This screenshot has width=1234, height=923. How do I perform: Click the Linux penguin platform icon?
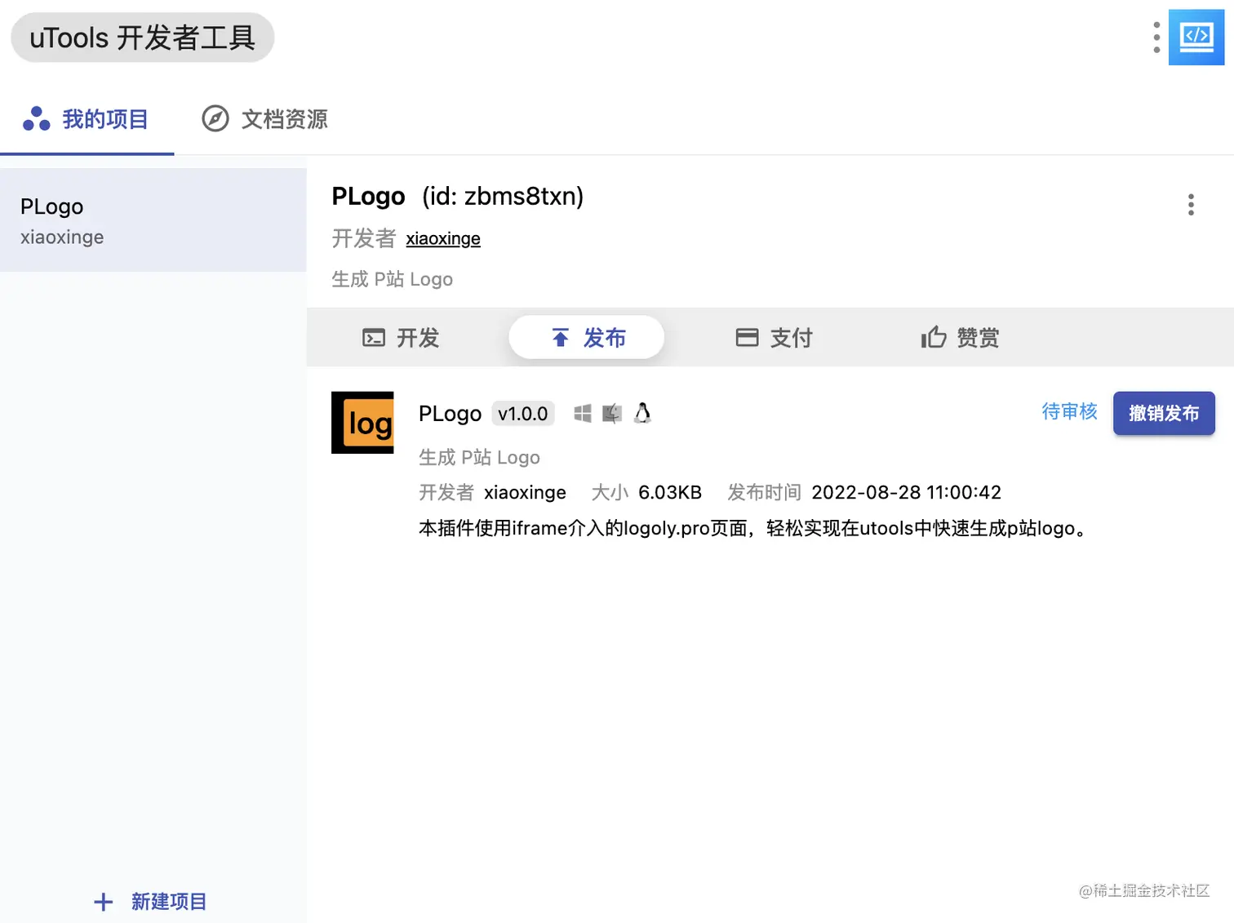tap(642, 413)
